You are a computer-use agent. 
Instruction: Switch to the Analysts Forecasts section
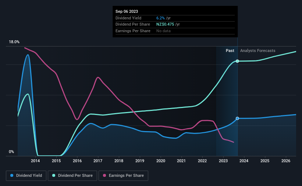tap(257, 51)
